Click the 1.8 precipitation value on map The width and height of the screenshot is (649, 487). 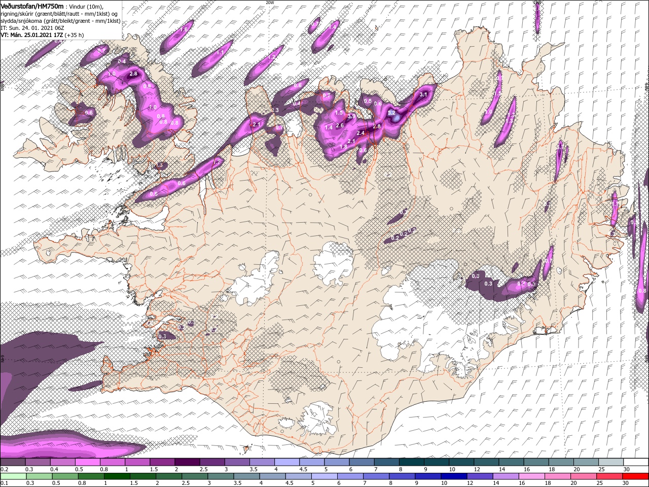(343, 147)
